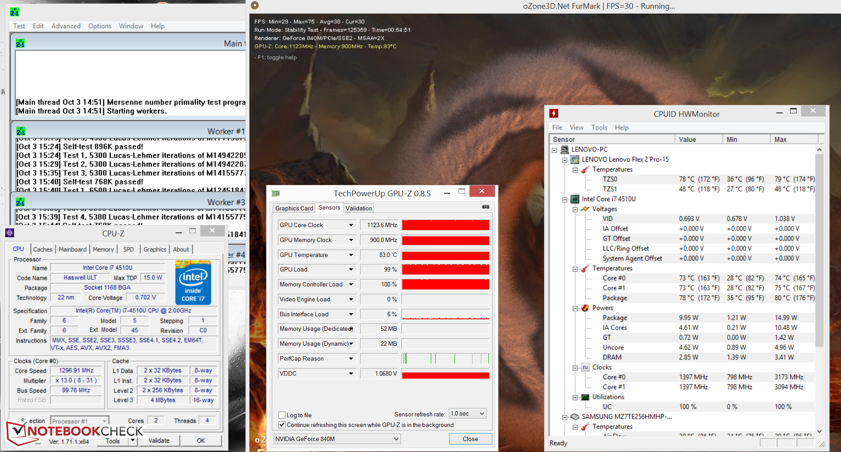Switch to the Caches tab in CPU-Z
The image size is (841, 452).
[43, 250]
